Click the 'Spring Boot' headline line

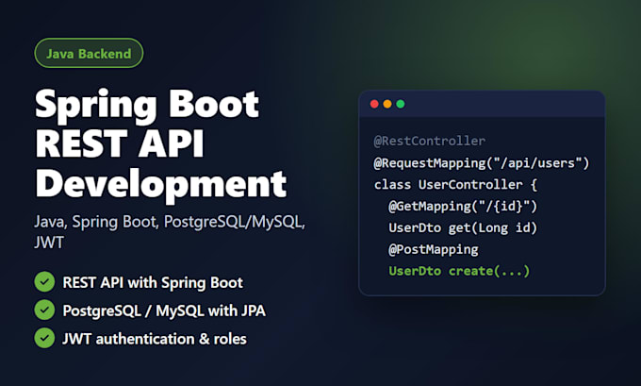pyautogui.click(x=147, y=106)
